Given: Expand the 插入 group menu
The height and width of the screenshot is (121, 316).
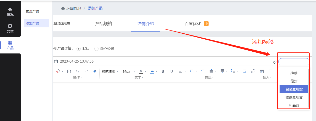Looking at the screenshot, I should tap(267, 77).
